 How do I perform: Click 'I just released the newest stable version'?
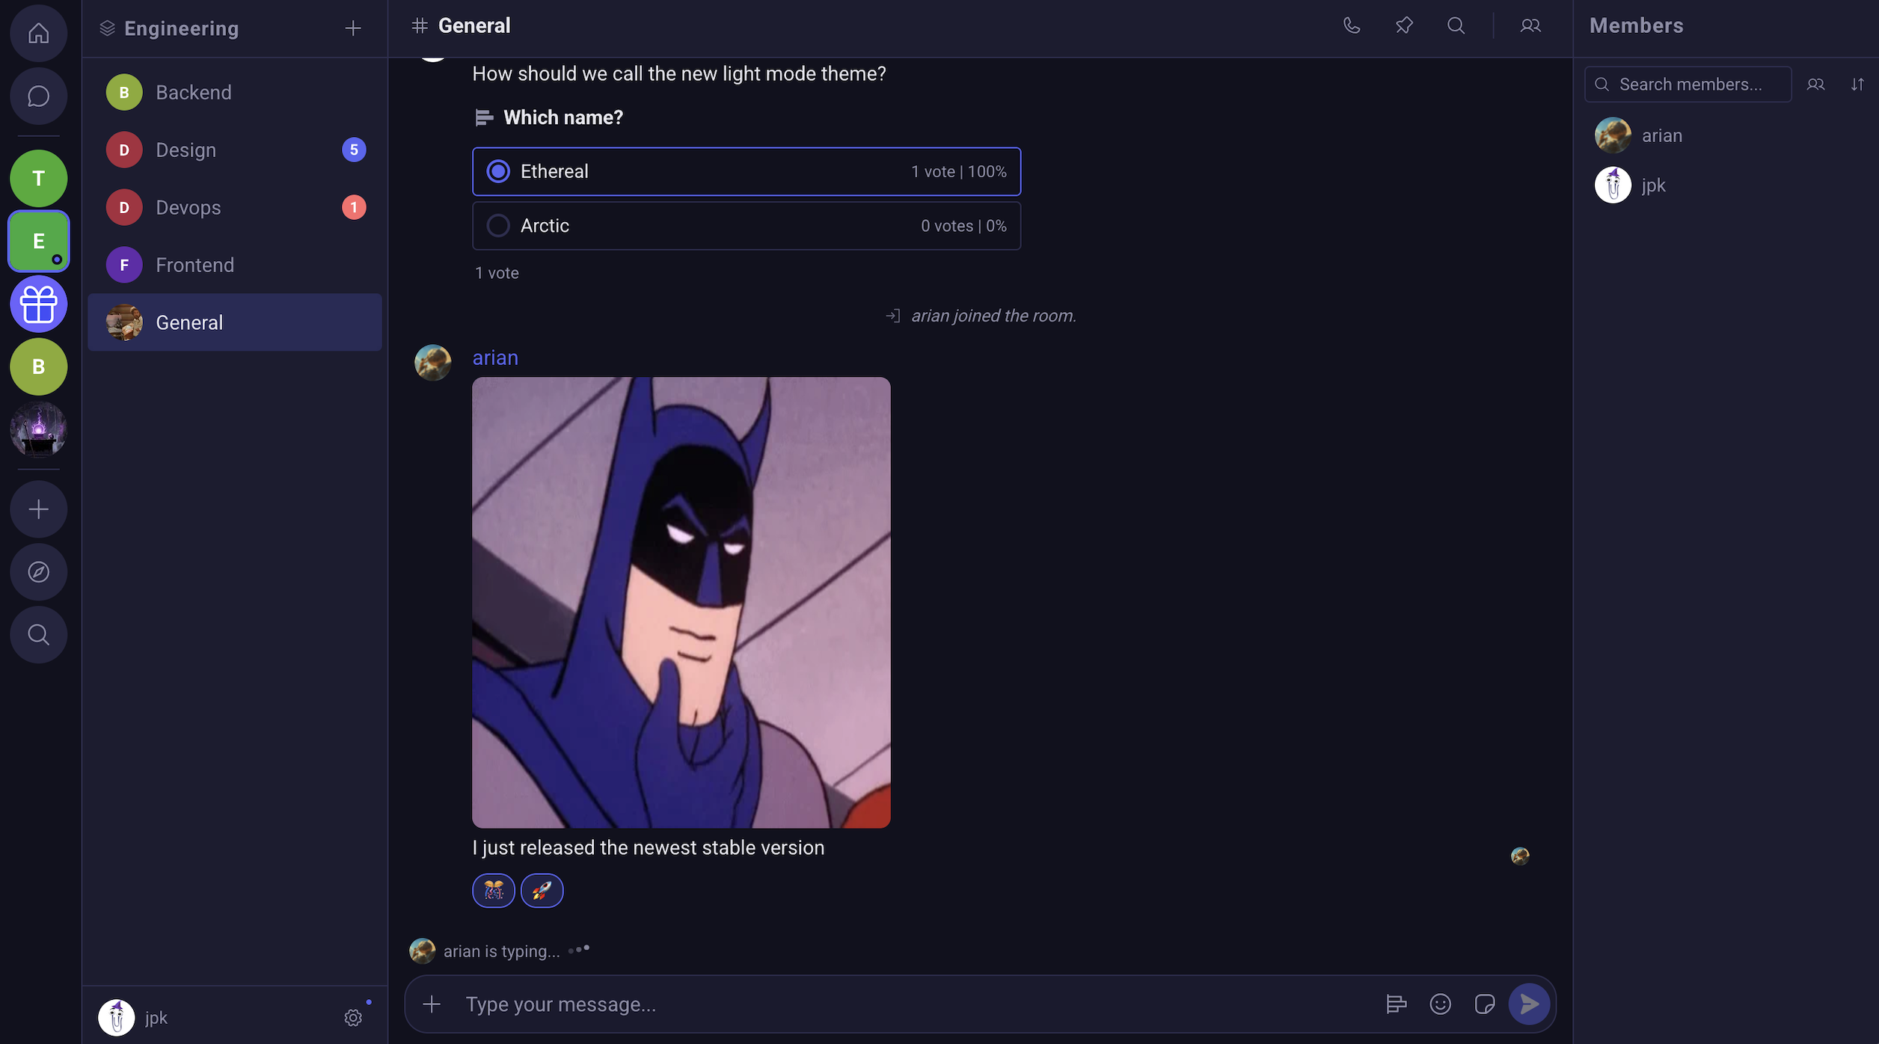pos(649,847)
